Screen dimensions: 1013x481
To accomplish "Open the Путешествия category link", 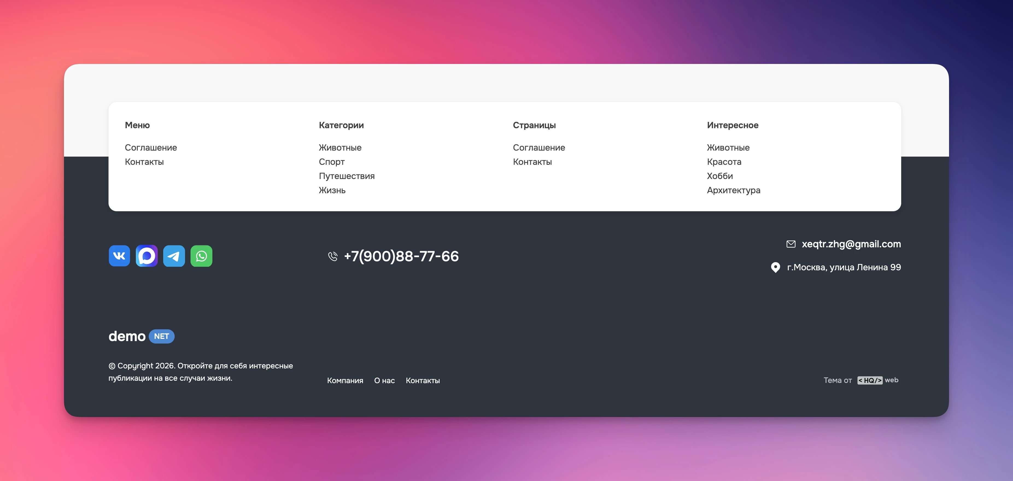I will 346,176.
